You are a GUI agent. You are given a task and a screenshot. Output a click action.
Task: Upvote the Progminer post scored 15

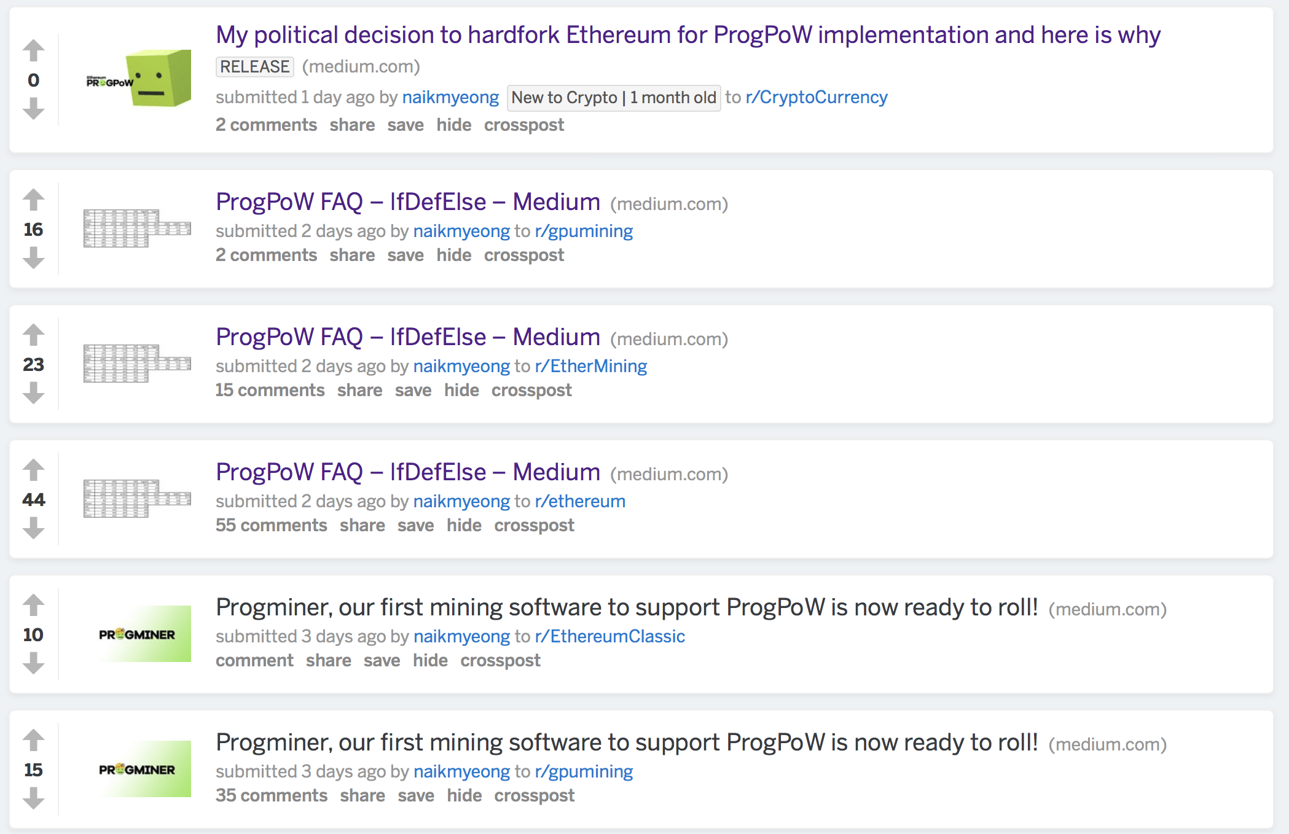pos(34,740)
